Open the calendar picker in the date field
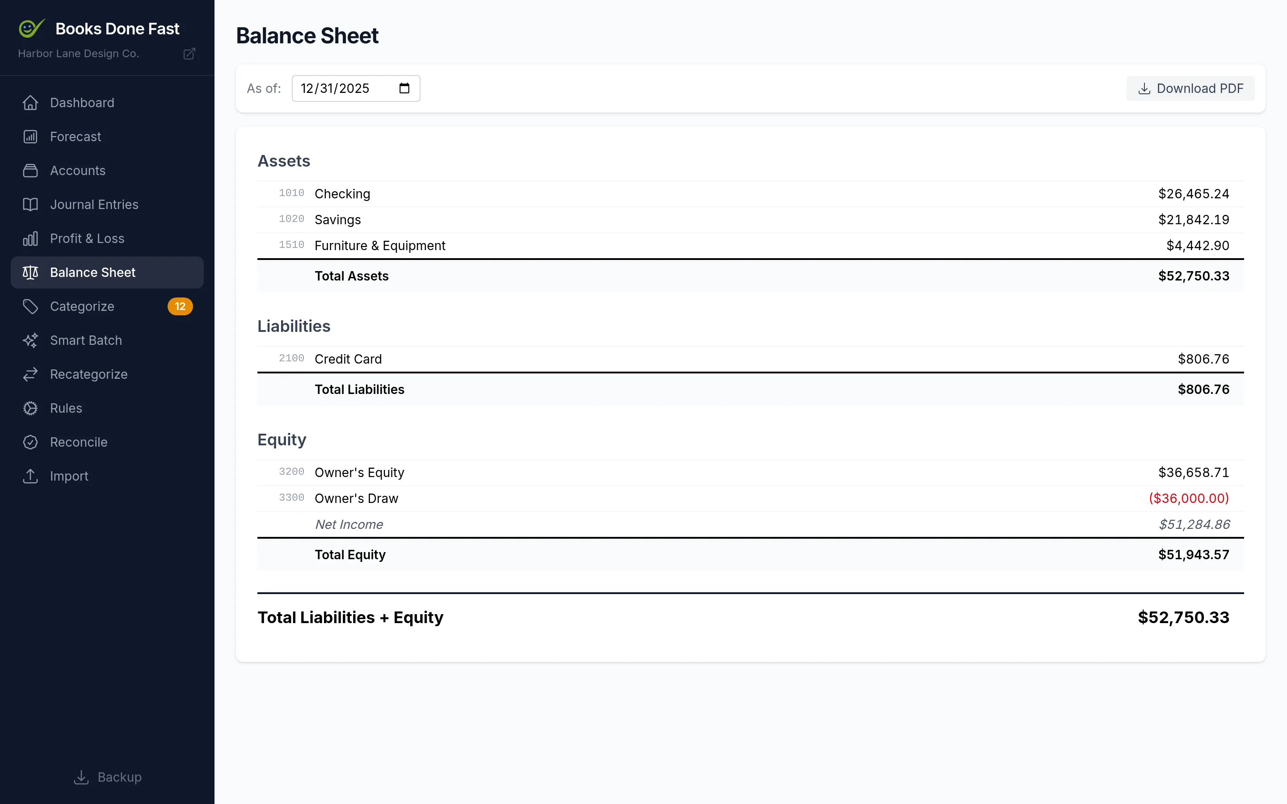Screen dimensions: 1287x804 click(x=404, y=88)
